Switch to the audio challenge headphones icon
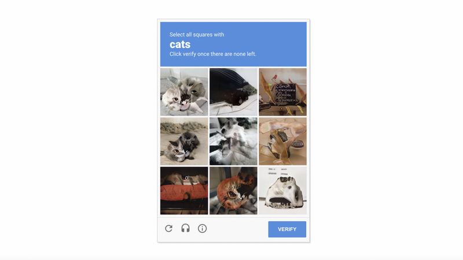The width and height of the screenshot is (463, 260). [x=185, y=228]
